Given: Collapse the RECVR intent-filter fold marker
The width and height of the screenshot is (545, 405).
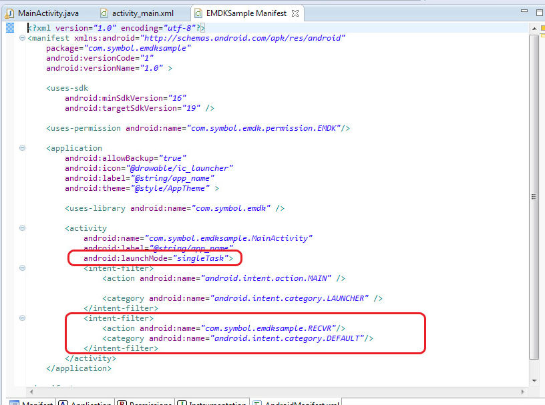Looking at the screenshot, I should [22, 318].
